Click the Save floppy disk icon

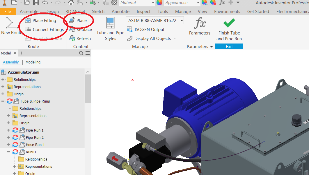coord(36,3)
